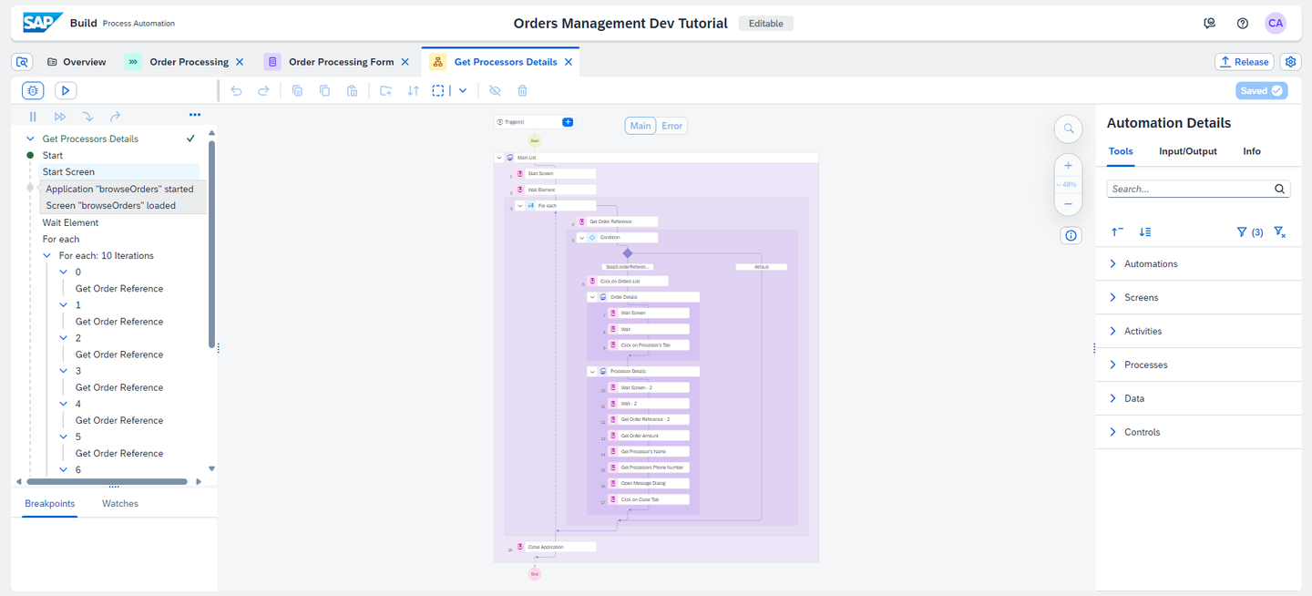Select the Error flow toggle
1312x596 pixels.
pos(672,126)
